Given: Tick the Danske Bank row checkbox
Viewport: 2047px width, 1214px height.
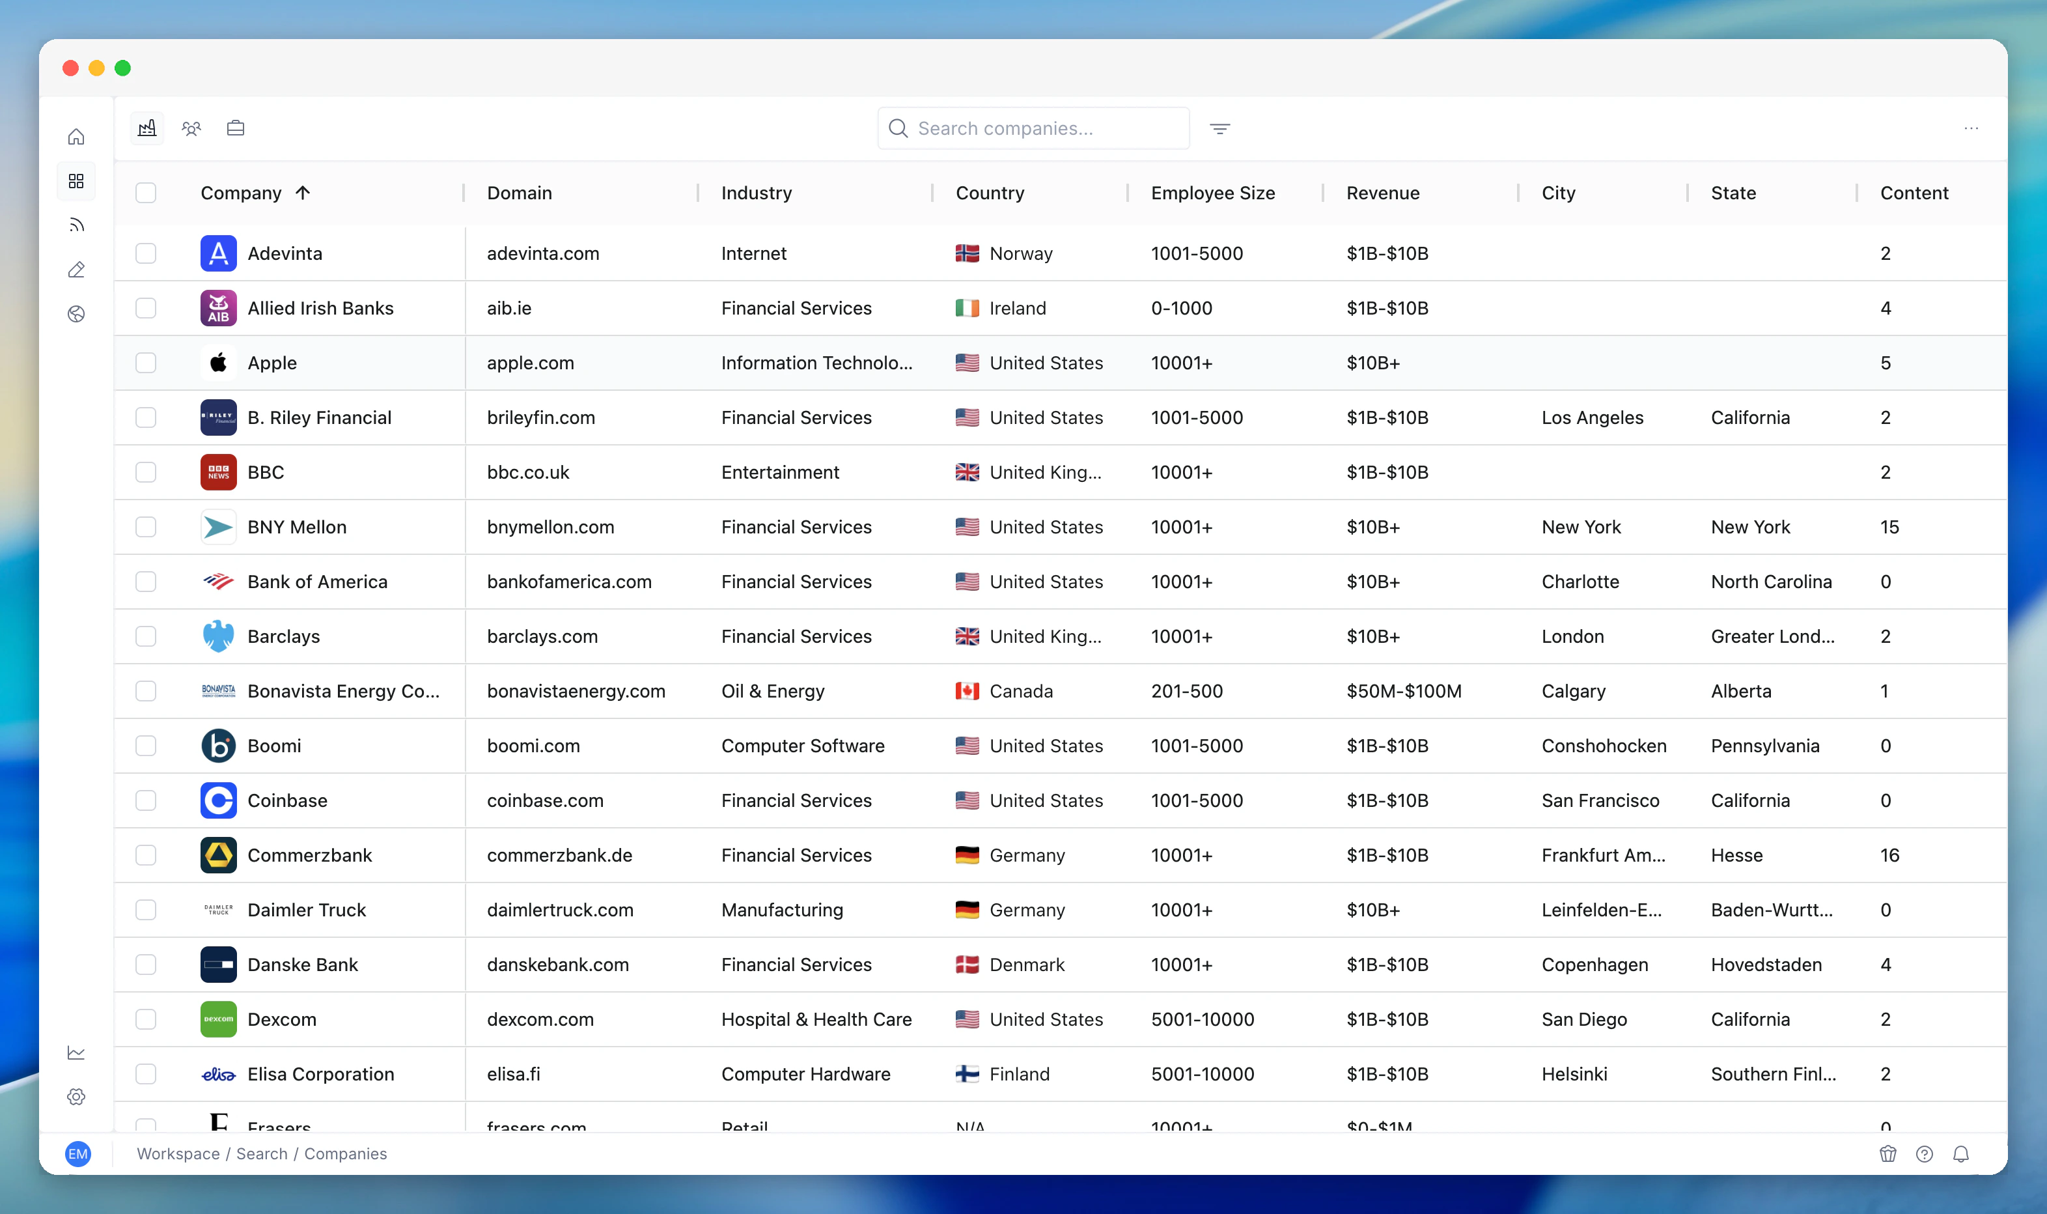Looking at the screenshot, I should click(x=146, y=965).
